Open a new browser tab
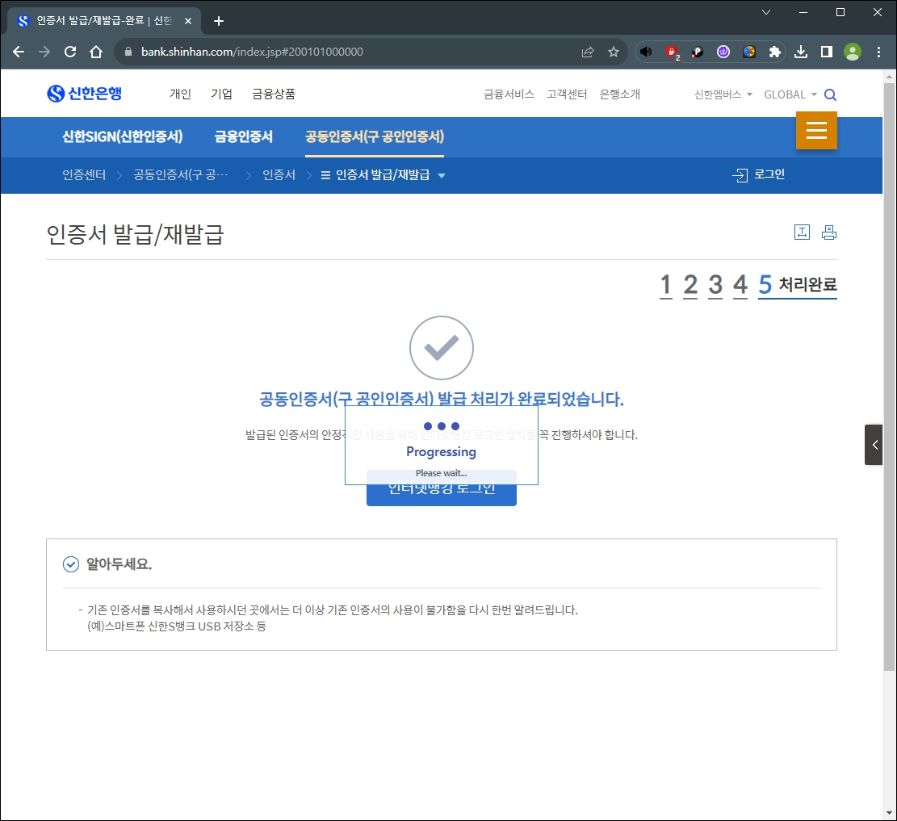The image size is (897, 821). (x=218, y=21)
